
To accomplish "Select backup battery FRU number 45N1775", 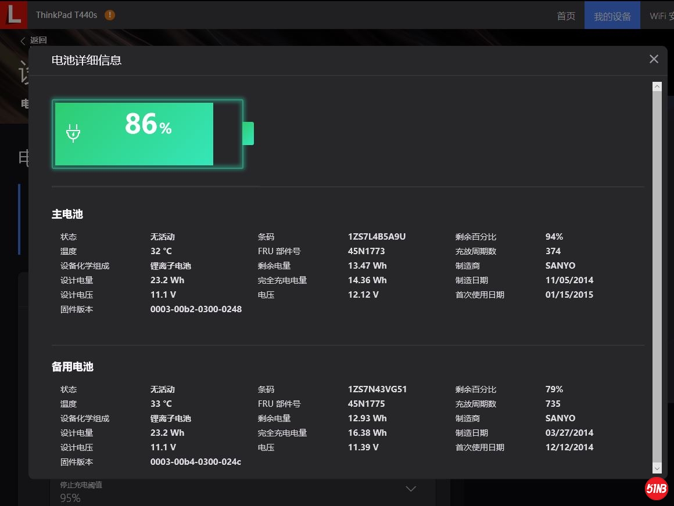I will click(x=366, y=404).
